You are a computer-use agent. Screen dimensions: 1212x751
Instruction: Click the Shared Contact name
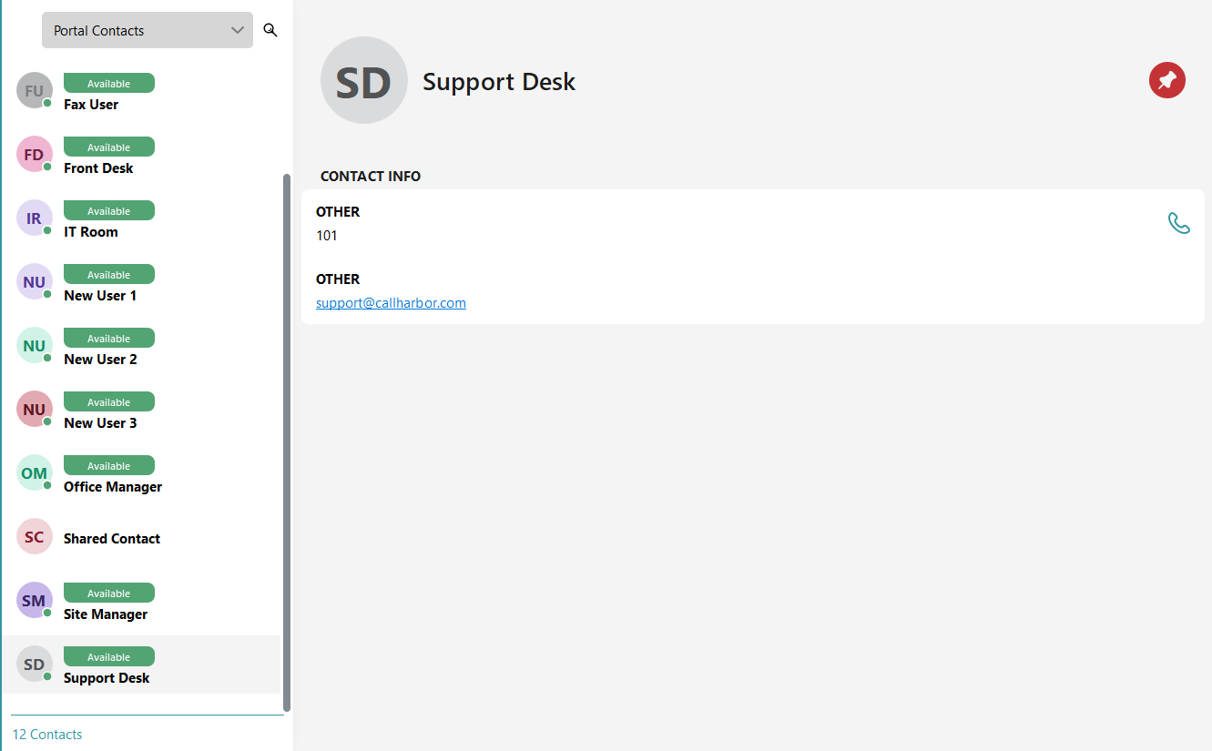tap(112, 539)
